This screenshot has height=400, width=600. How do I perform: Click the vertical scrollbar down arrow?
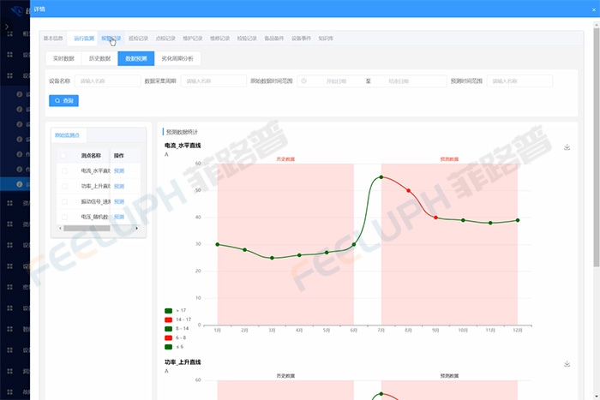tap(597, 396)
